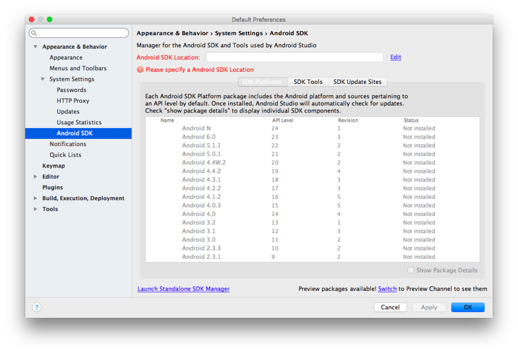
Task: Select Quick Lists settings
Action: tap(65, 155)
